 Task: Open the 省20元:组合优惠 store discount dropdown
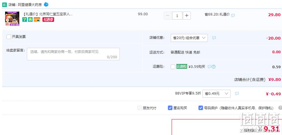[189, 38]
